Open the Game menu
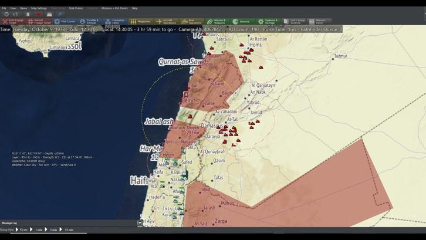 23,8
